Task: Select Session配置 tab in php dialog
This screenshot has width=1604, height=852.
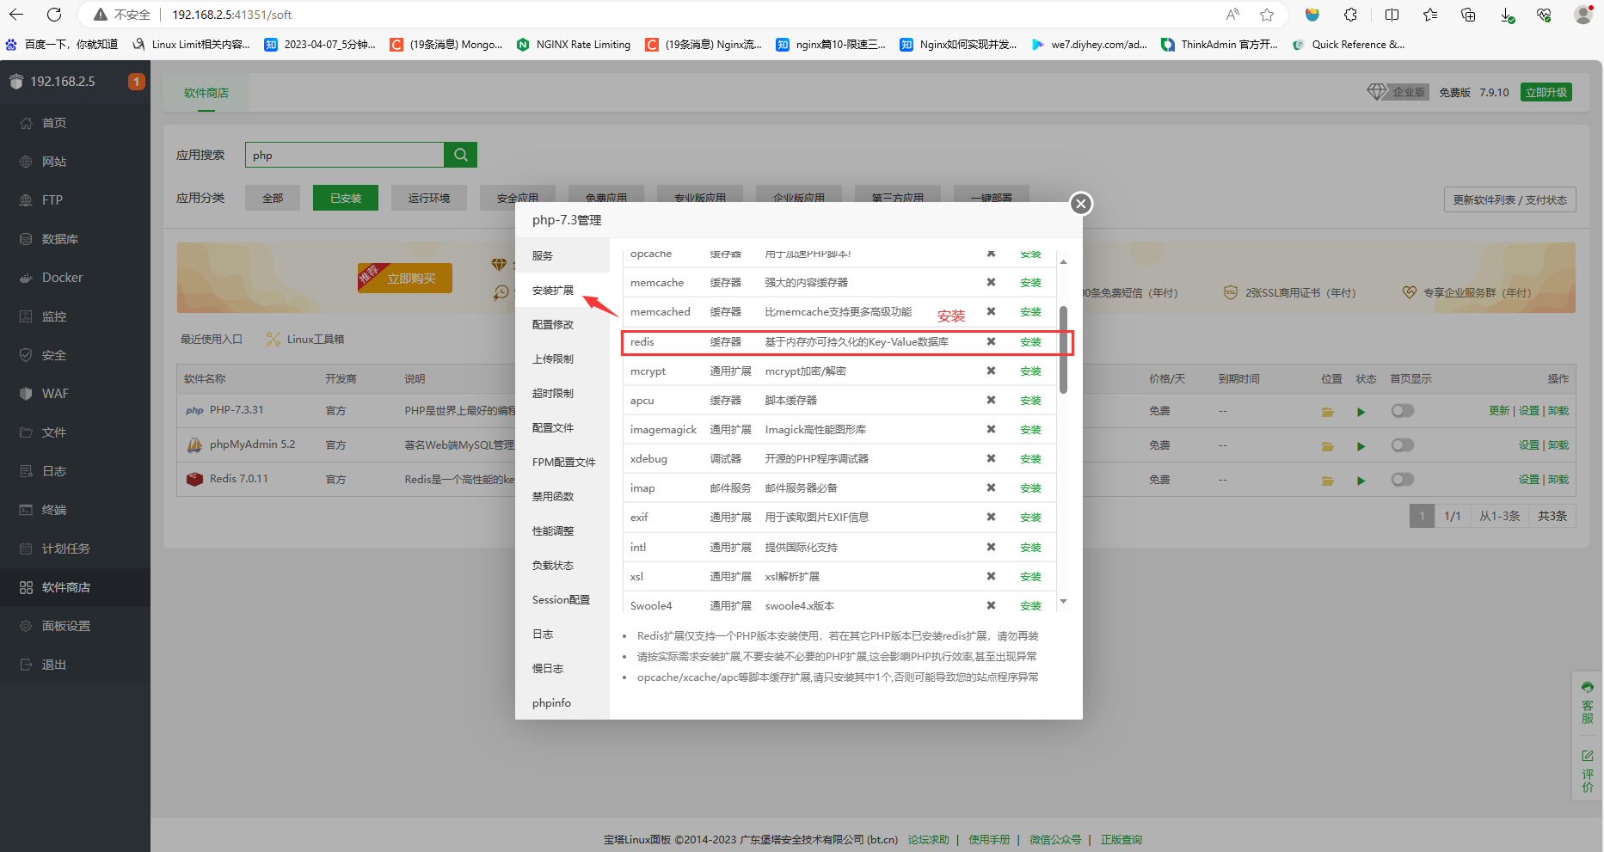Action: click(x=562, y=600)
